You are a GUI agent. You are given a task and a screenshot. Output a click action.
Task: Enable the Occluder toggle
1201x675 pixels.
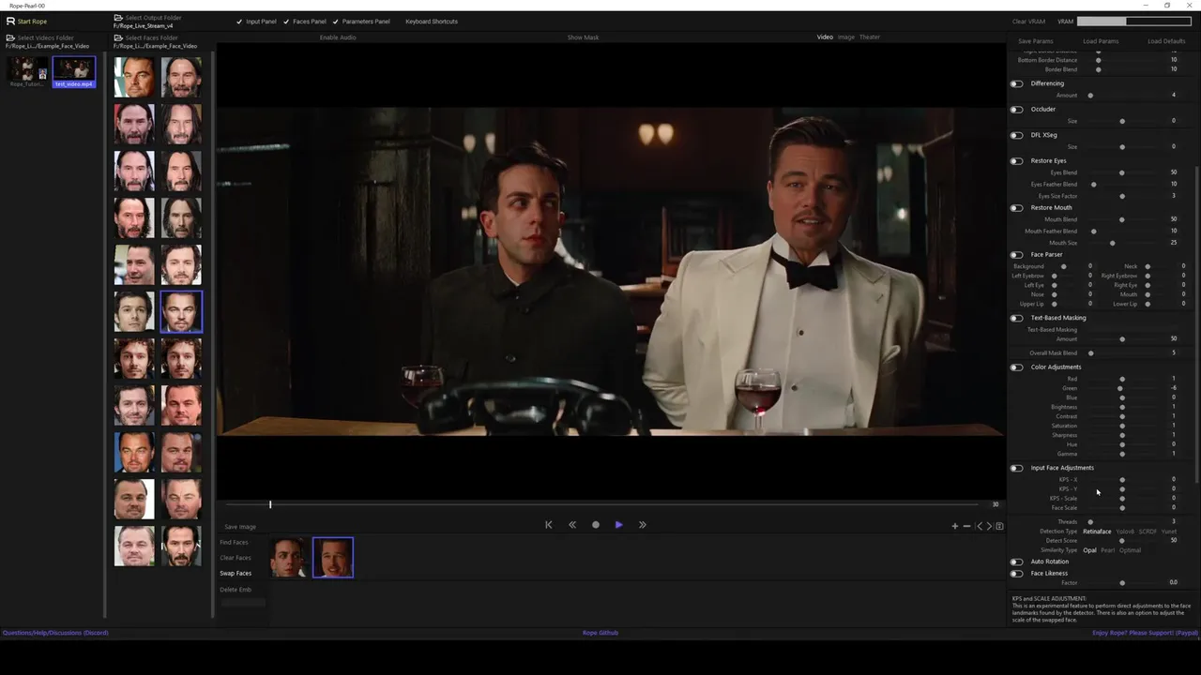[x=1016, y=109]
